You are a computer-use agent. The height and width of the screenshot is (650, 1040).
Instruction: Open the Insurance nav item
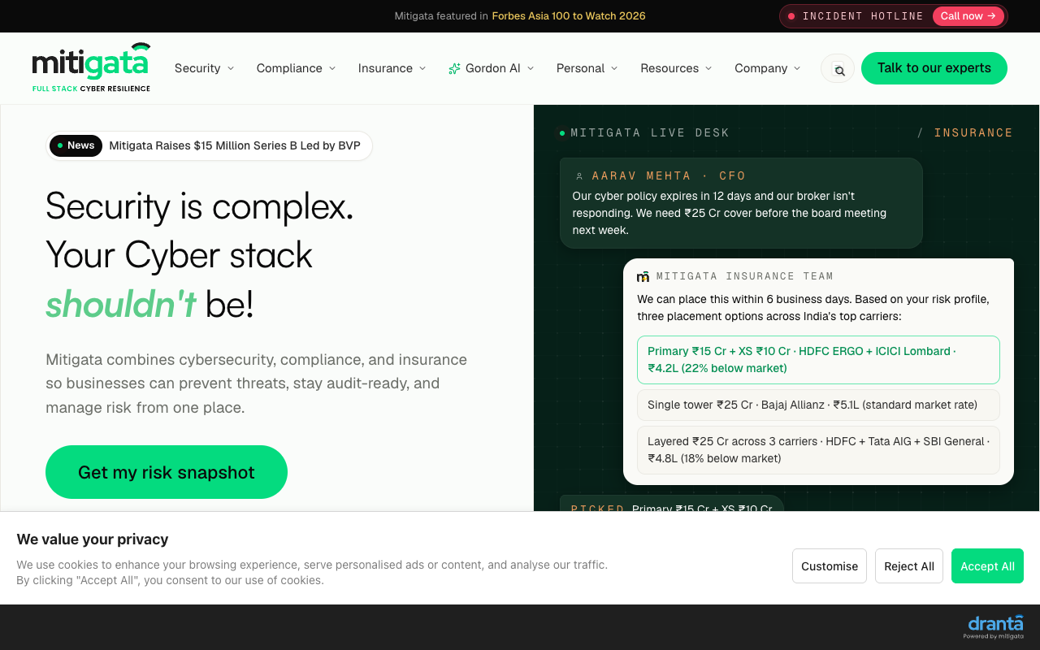click(x=385, y=68)
